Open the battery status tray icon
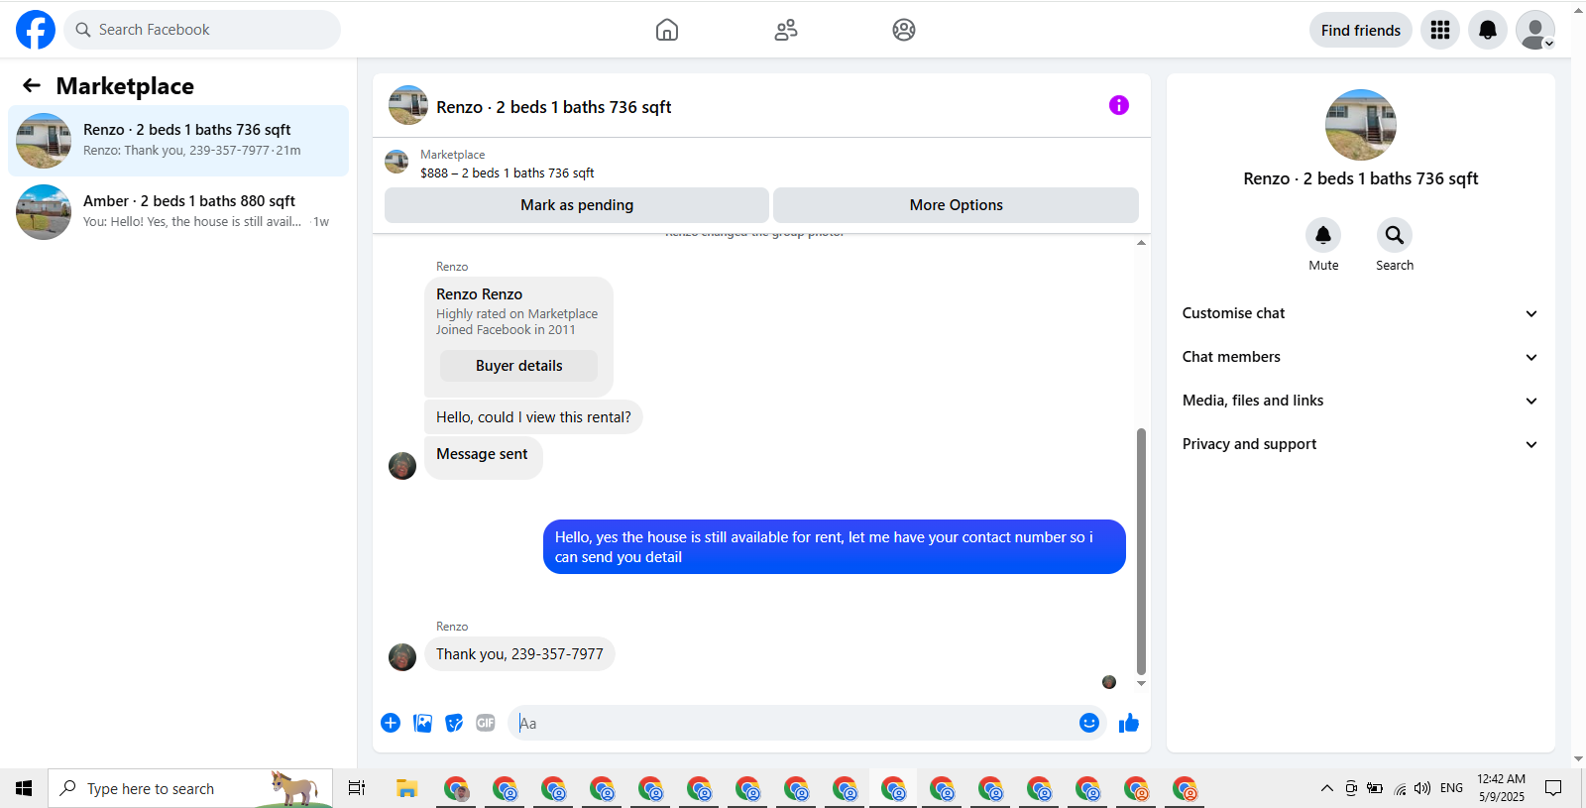The height and width of the screenshot is (808, 1586). pos(1375,788)
